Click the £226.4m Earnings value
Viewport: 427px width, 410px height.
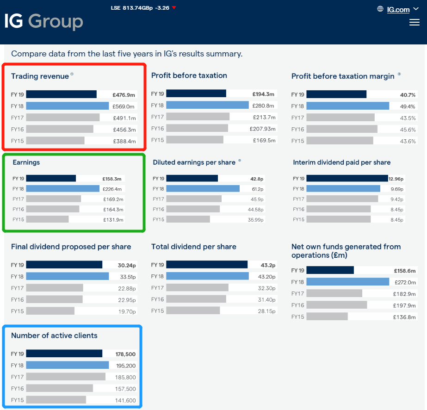click(112, 189)
